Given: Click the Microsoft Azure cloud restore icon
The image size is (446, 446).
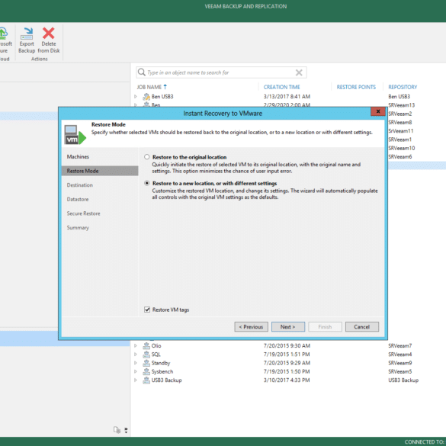Looking at the screenshot, I should (3, 34).
